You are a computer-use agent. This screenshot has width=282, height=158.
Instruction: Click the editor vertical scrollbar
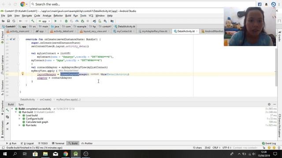pos(276,67)
